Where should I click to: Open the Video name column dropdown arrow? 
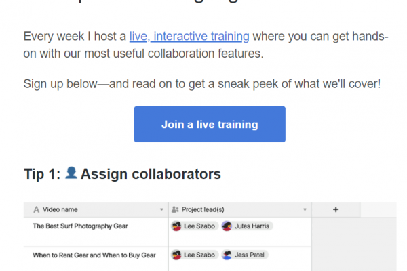pos(161,209)
